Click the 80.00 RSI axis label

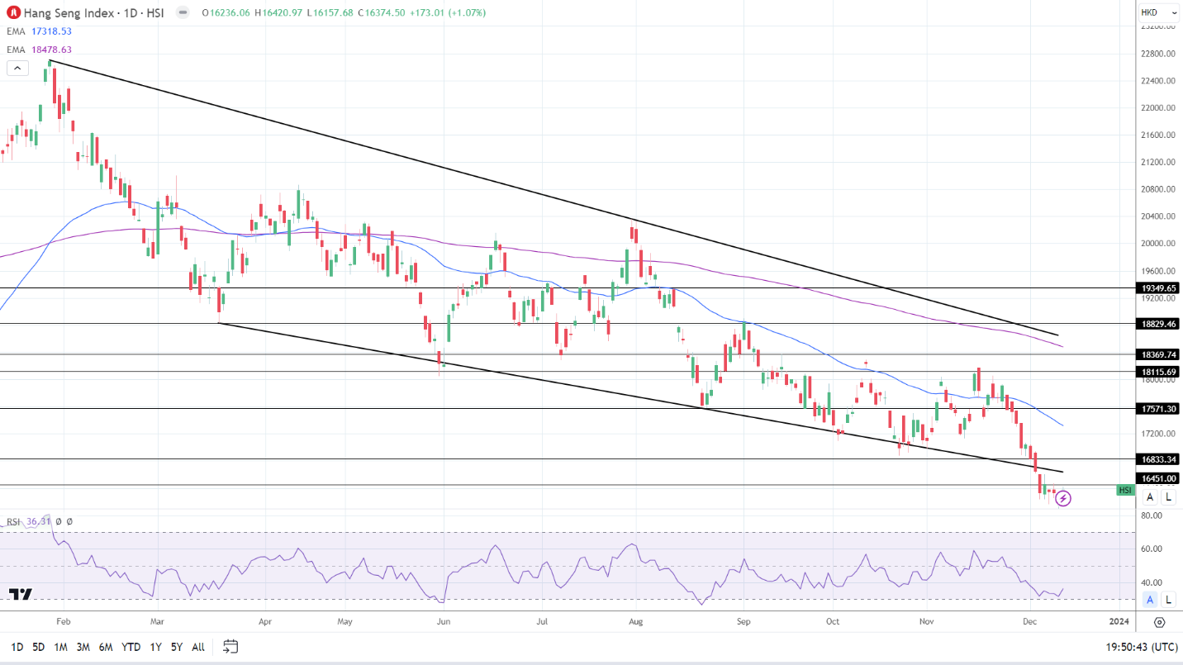tap(1152, 515)
